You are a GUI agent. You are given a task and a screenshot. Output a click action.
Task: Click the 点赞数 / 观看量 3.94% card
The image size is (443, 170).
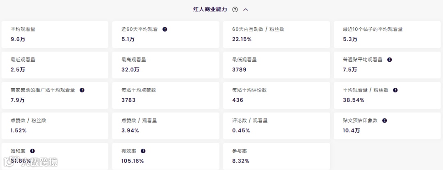(x=166, y=126)
